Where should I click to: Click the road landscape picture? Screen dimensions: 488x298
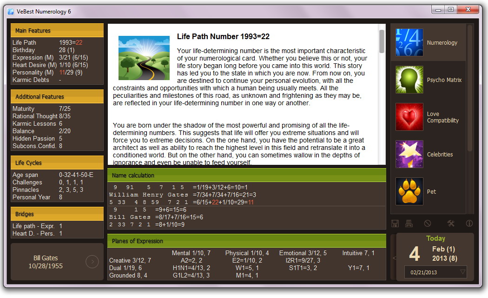point(144,58)
